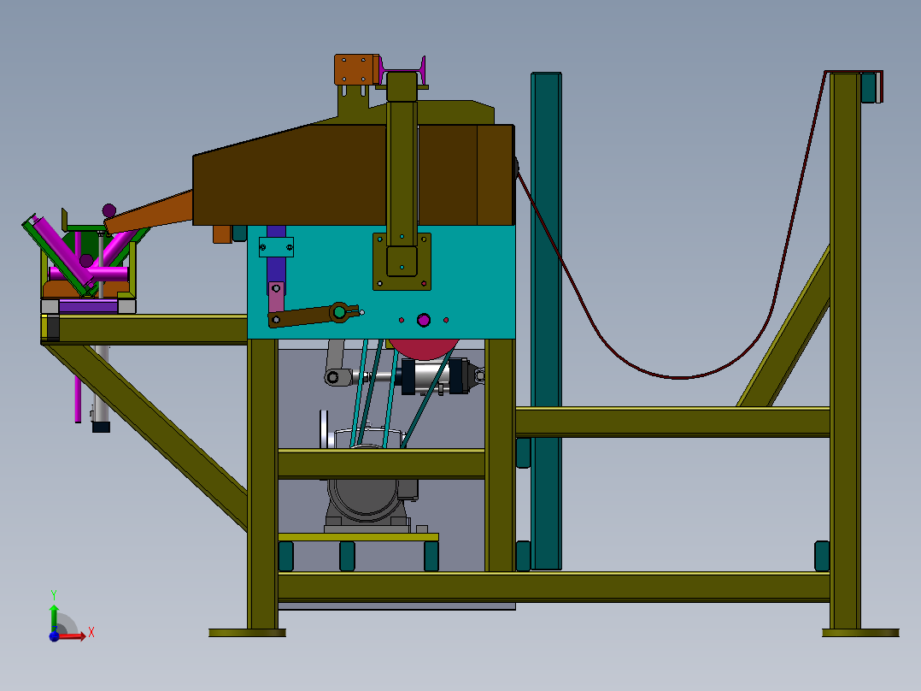Select the right floor foot plate
Viewport: 921px width, 691px height.
[x=860, y=633]
